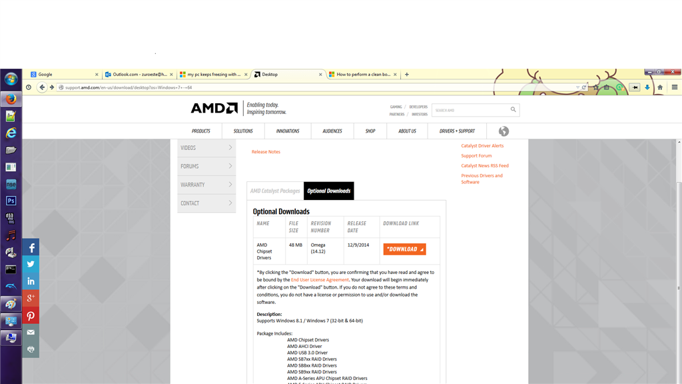Screen dimensions: 682x384
Task: Switch to 'my pc keeps freezing' tab
Action: [x=213, y=75]
